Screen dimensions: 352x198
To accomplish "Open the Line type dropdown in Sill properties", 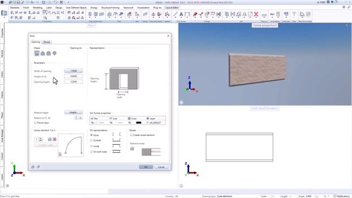I will coord(117,123).
